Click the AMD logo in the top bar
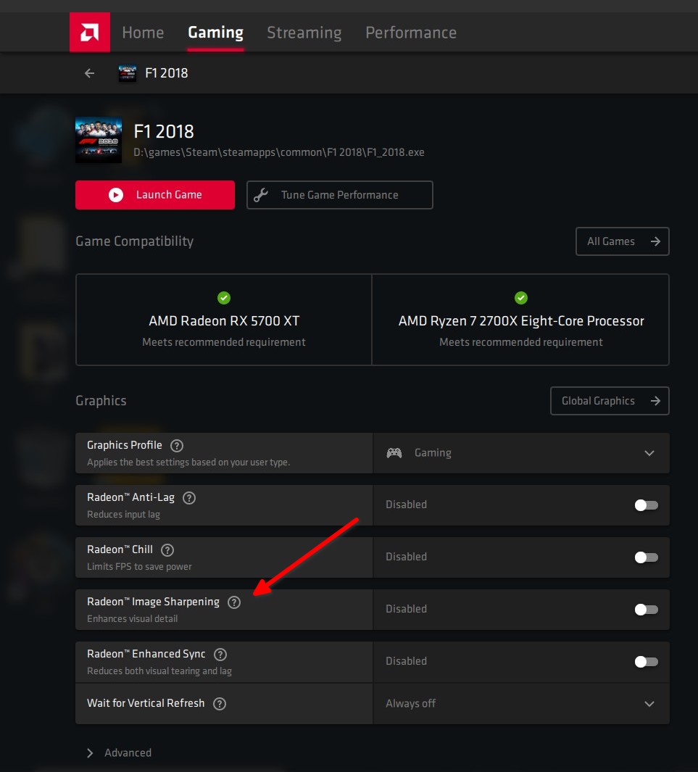 (89, 32)
